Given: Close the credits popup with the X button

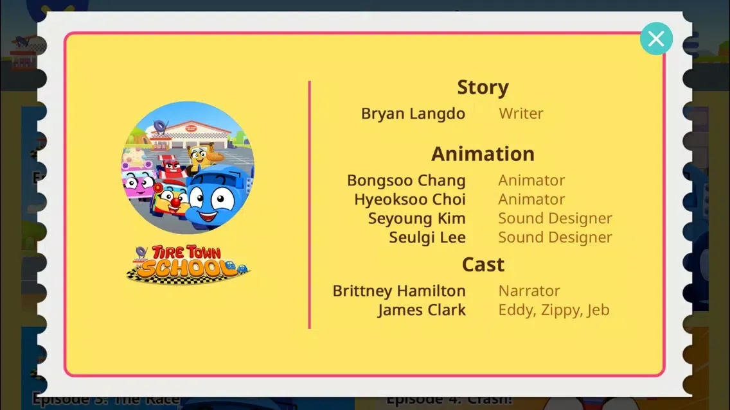Looking at the screenshot, I should click(656, 38).
